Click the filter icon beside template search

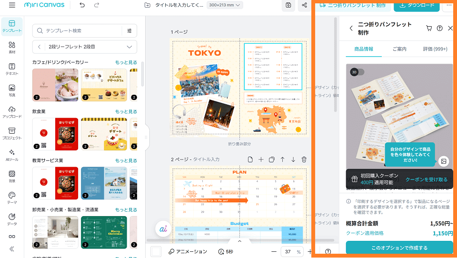click(129, 31)
